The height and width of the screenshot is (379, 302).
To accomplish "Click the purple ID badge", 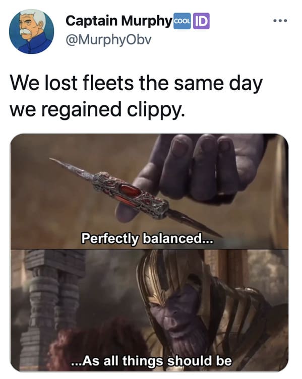I will point(201,21).
